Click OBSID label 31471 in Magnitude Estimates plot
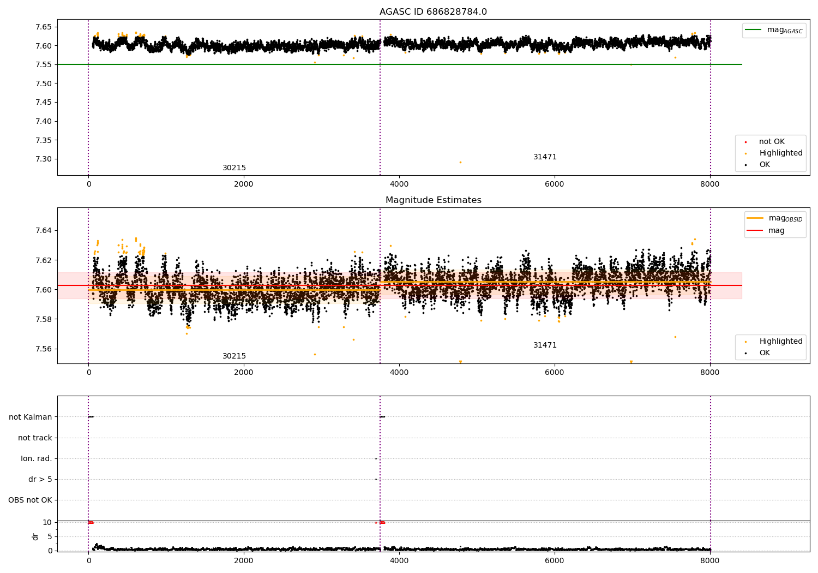Image resolution: width=818 pixels, height=573 pixels. (545, 345)
